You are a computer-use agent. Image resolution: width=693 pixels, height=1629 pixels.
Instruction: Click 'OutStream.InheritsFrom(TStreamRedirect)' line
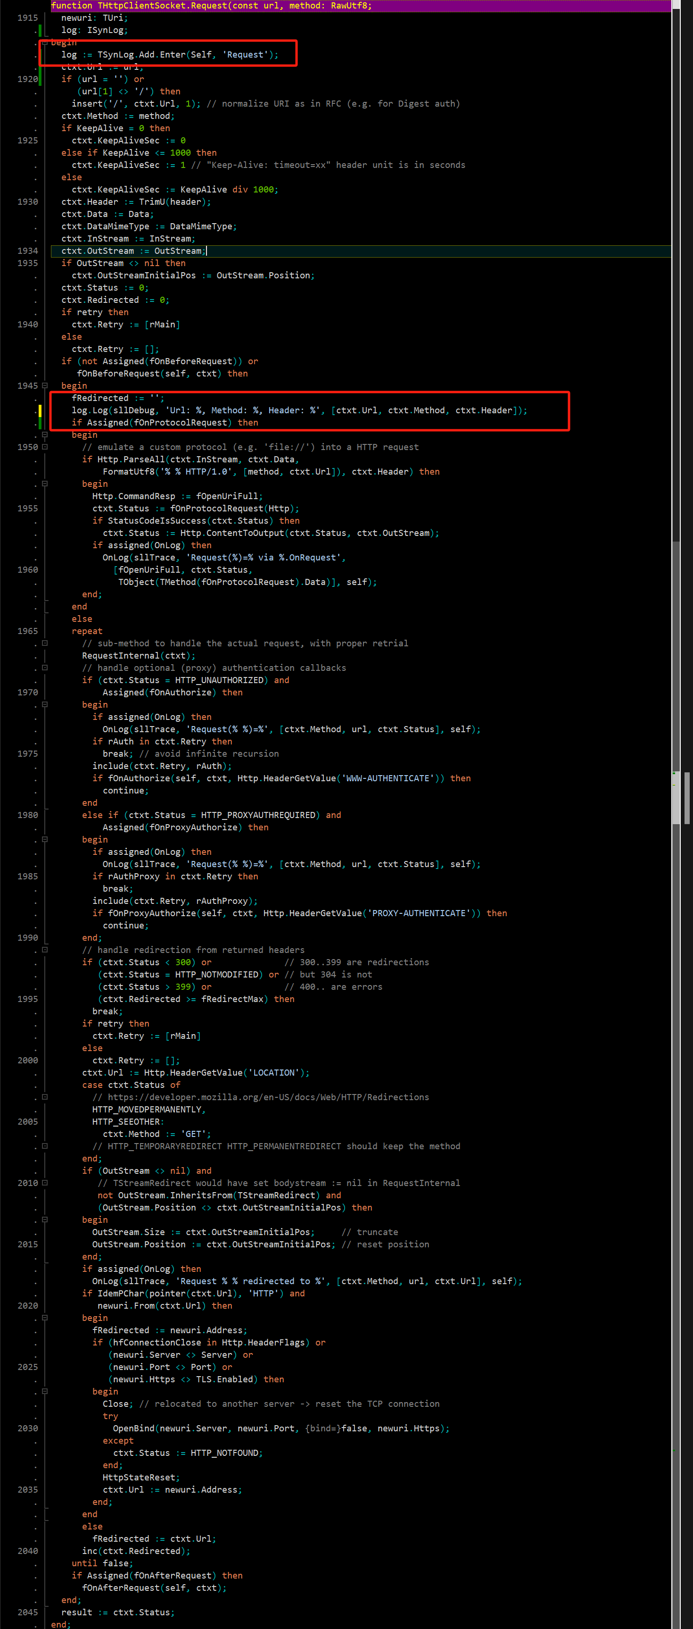pos(219,1196)
